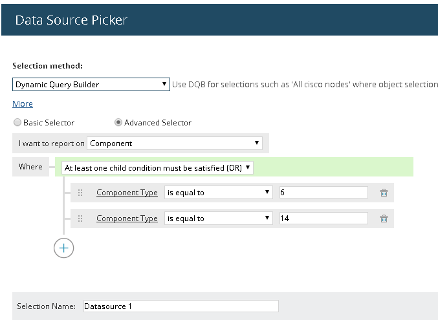Click drag handle of second condition row

[x=81, y=219]
